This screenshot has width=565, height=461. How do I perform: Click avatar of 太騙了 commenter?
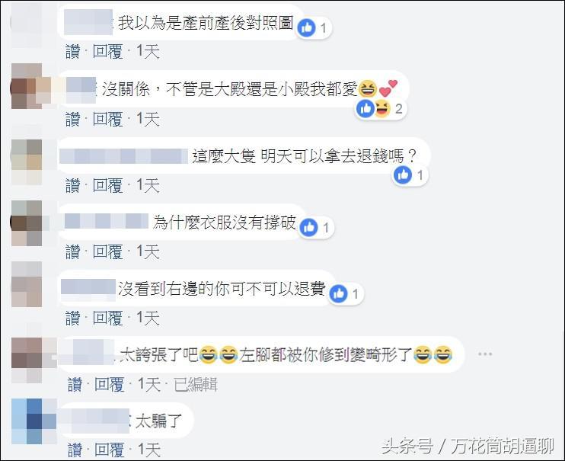[34, 421]
